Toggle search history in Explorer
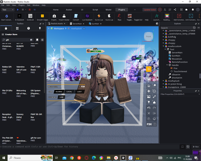This screenshot has height=161, width=201. coord(194,28)
